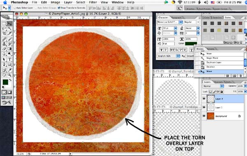This screenshot has width=247, height=156.
Task: Select the Brush tool
Action: click(9, 39)
